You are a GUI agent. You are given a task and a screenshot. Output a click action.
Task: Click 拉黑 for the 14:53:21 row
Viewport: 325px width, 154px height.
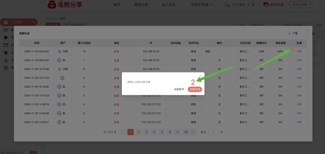[x=299, y=122]
